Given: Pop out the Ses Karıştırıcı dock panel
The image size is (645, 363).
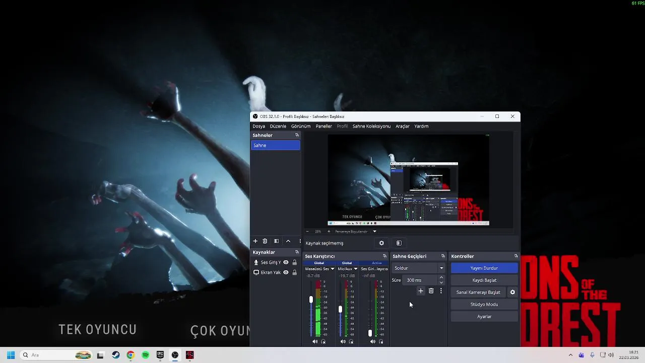Looking at the screenshot, I should coord(384,256).
